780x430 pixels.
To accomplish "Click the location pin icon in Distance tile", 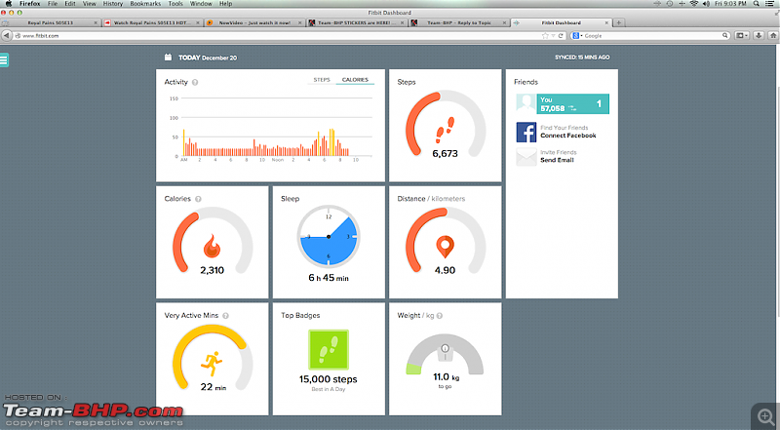I will click(445, 247).
